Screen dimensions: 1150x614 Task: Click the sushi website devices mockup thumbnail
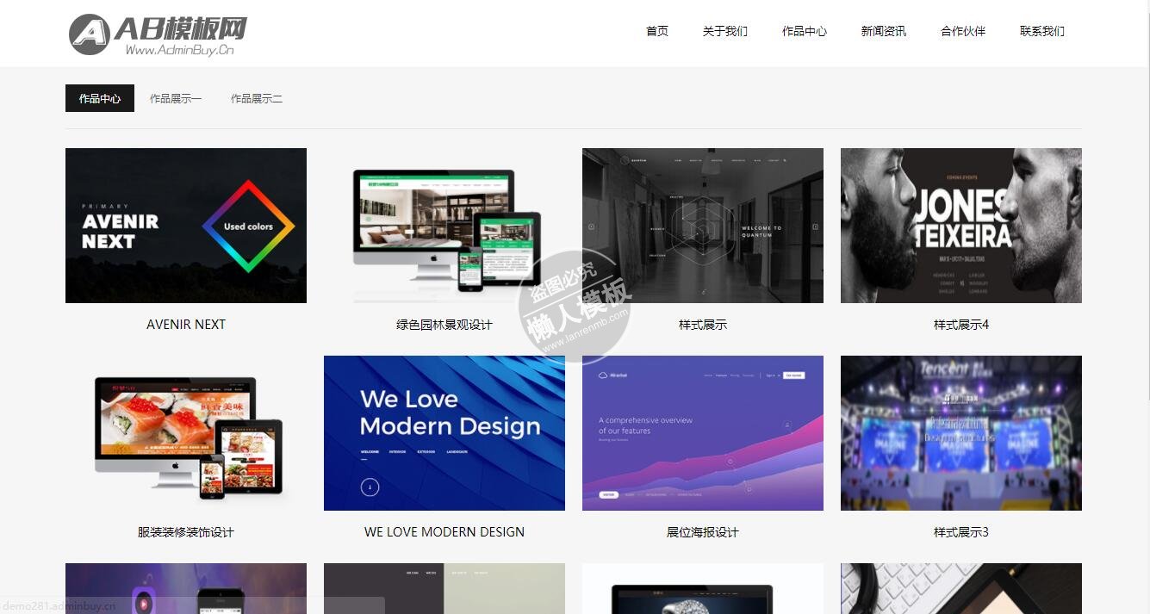click(186, 433)
